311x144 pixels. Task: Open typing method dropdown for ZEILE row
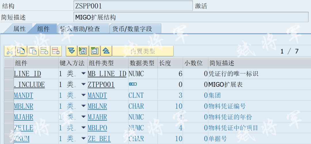(x=84, y=128)
